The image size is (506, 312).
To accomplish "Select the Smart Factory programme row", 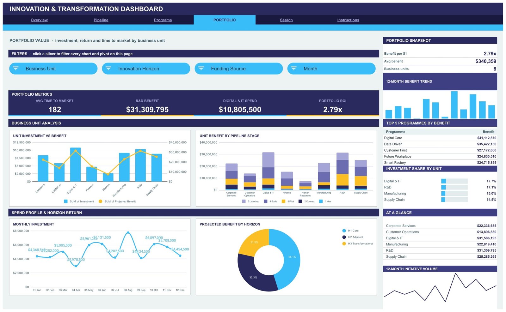I will tap(440, 163).
